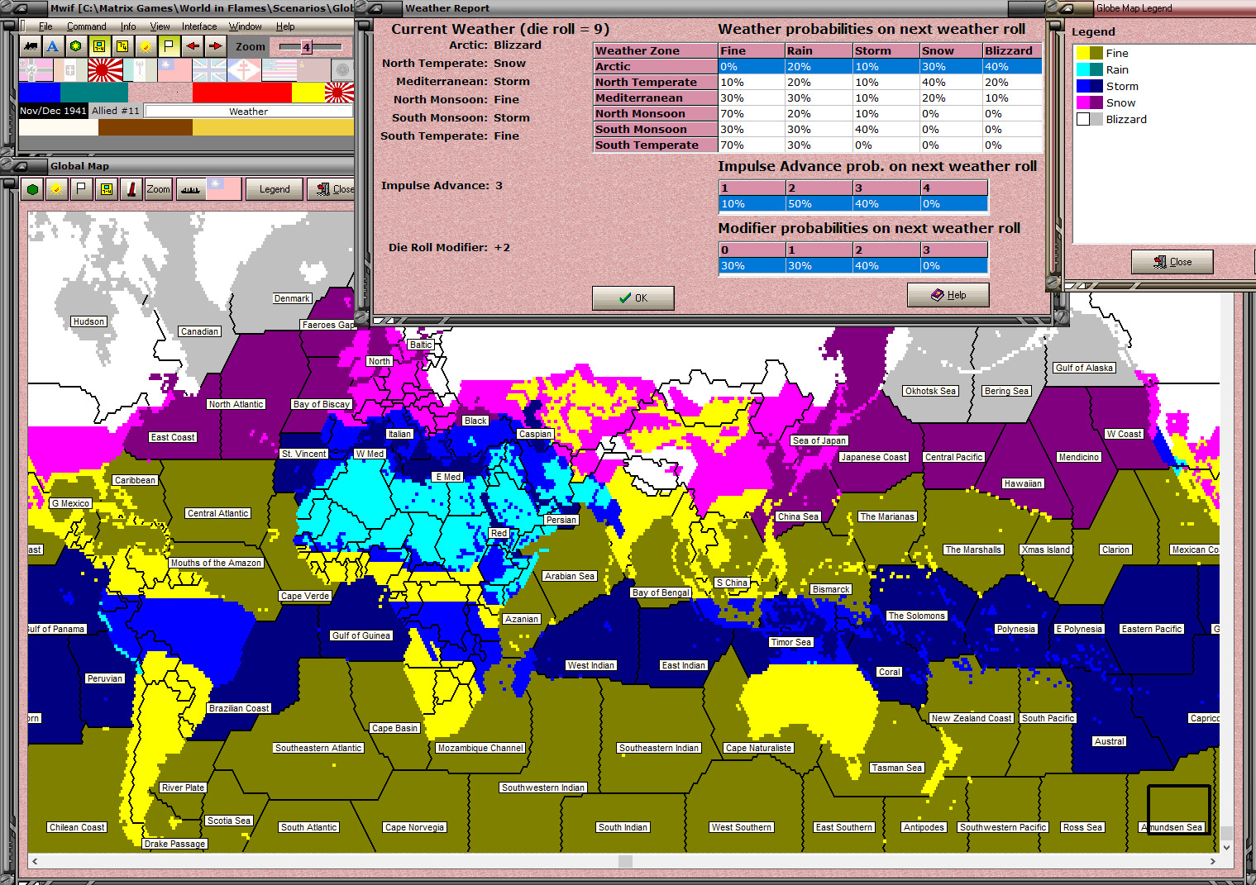Click the map's horizontal scrollbar thumb

[625, 861]
